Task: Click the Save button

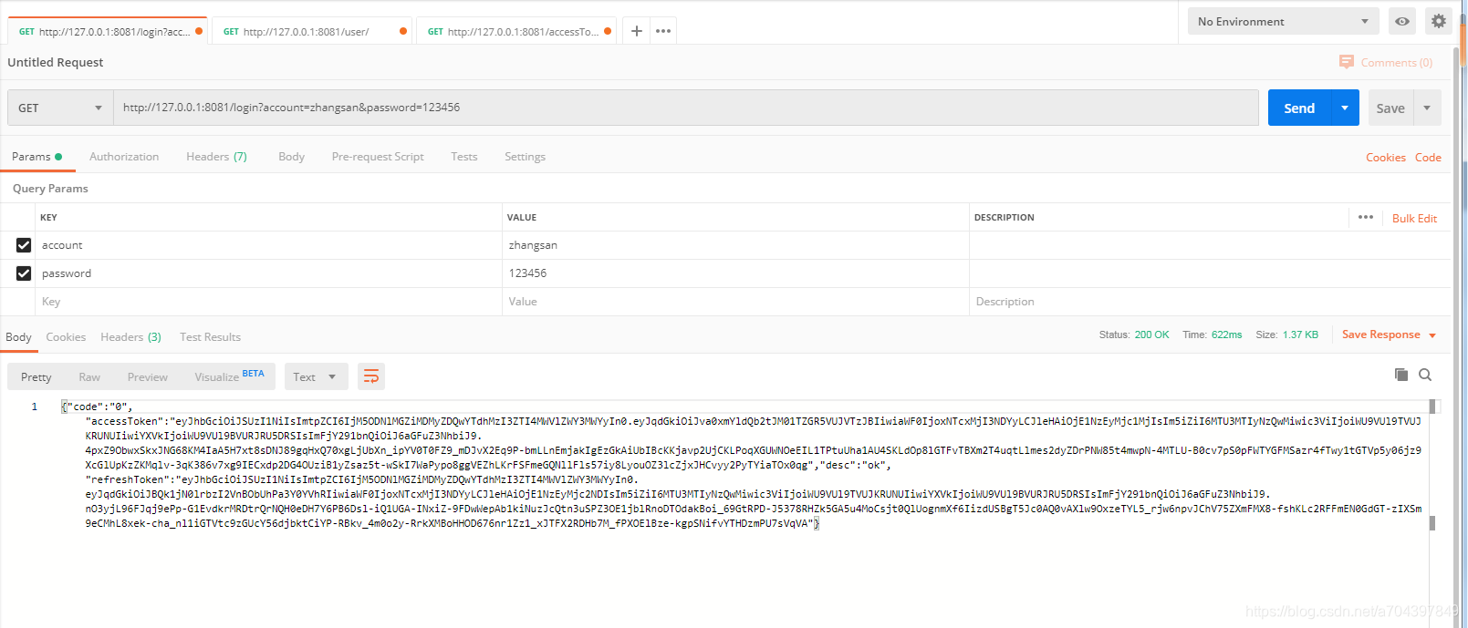Action: point(1390,108)
